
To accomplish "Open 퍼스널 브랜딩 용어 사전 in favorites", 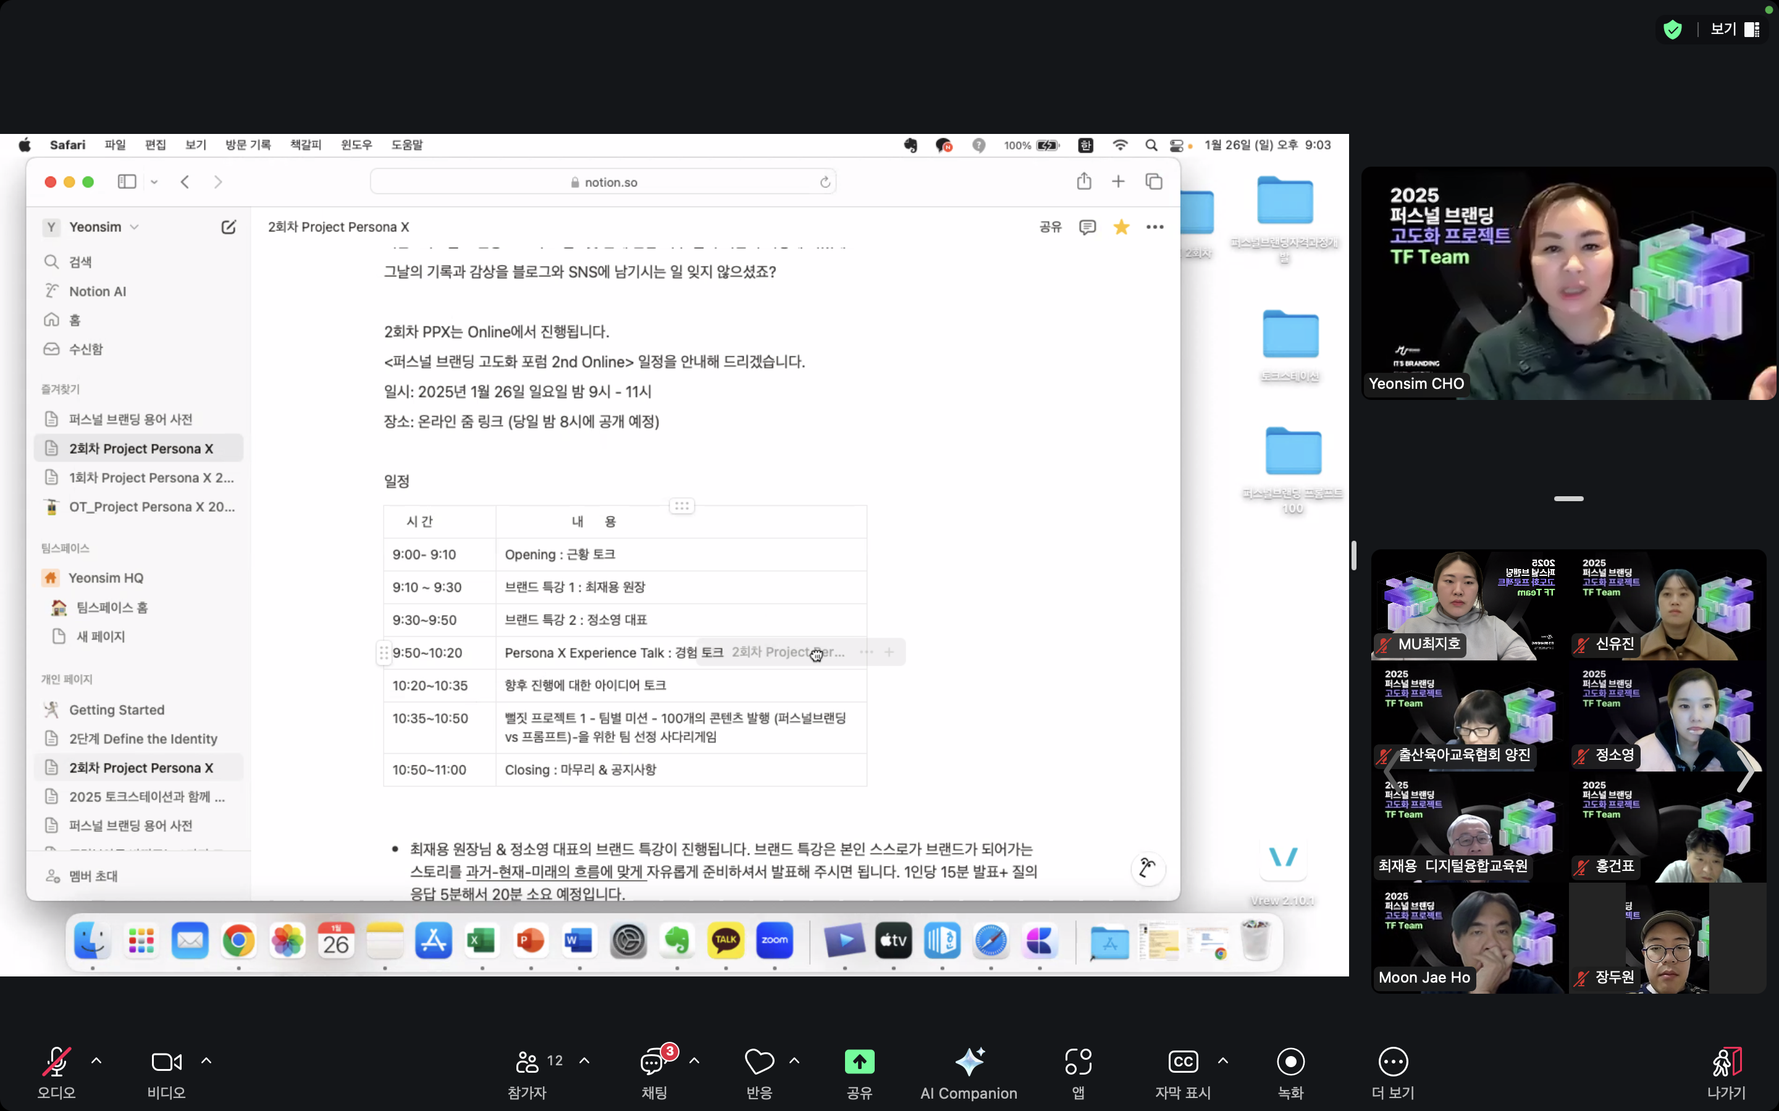I will coord(131,419).
